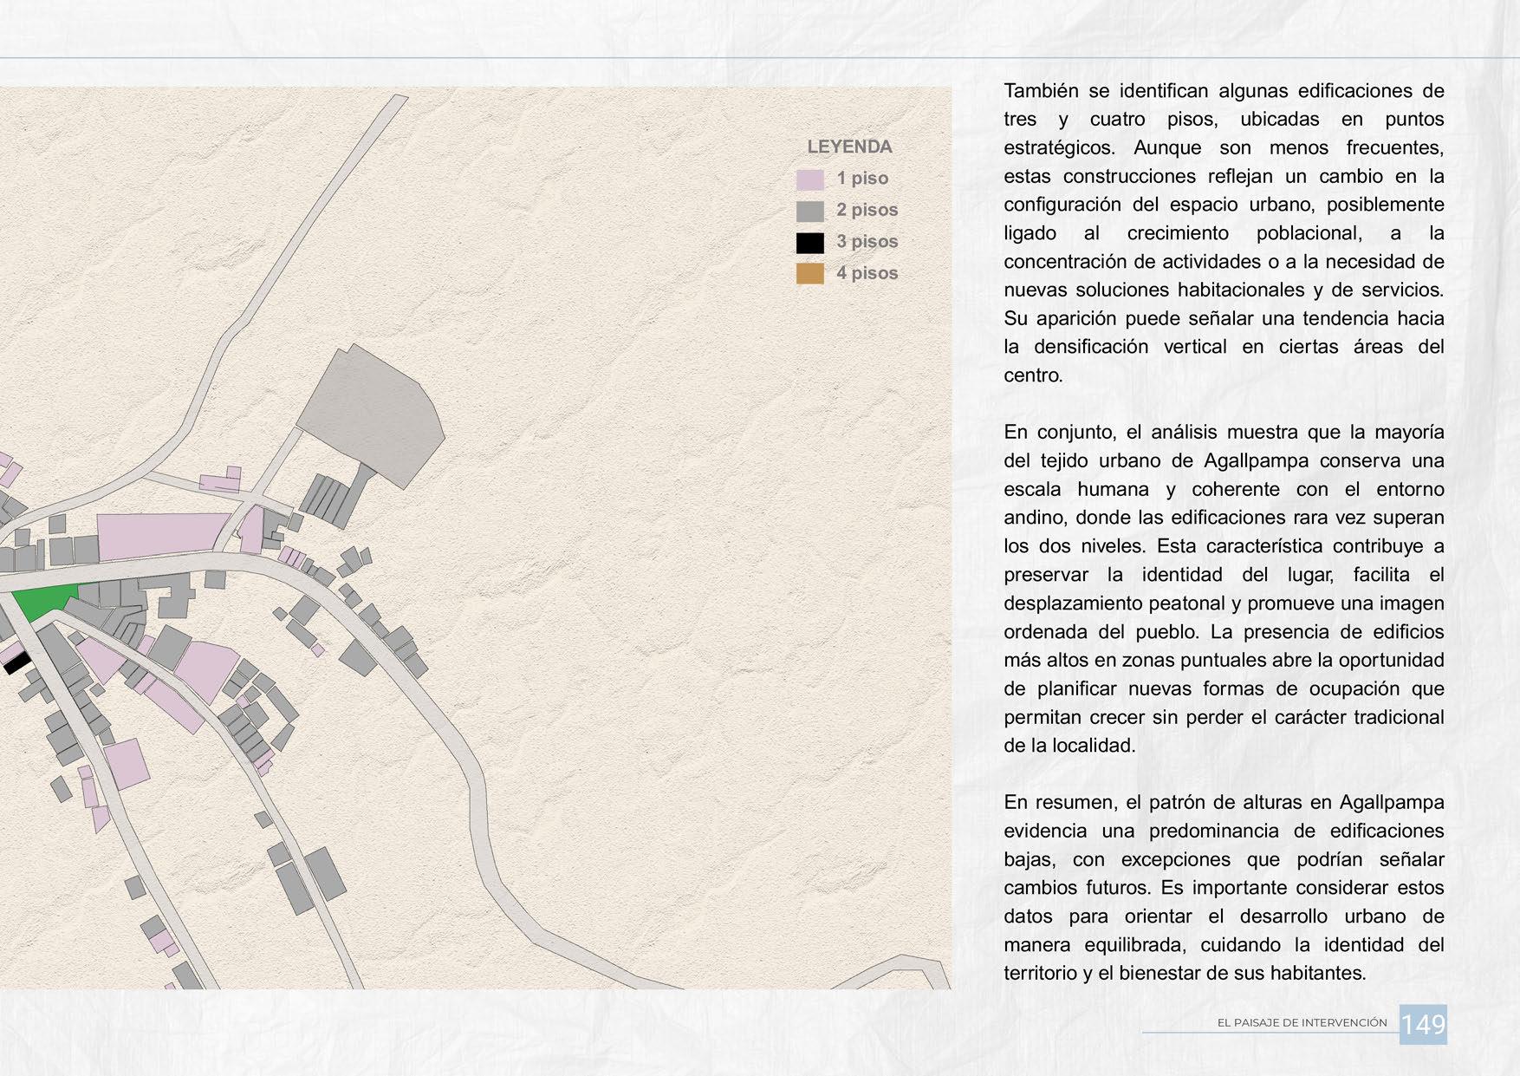Click the black three-story building on the map

[16, 663]
